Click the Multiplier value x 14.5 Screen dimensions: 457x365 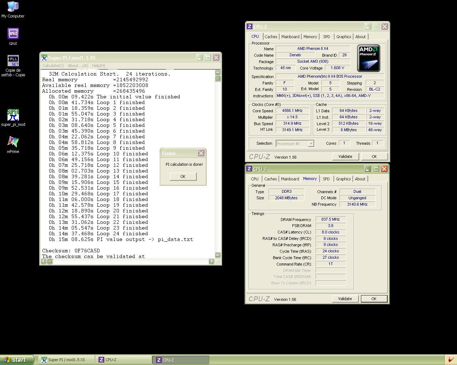coord(292,117)
